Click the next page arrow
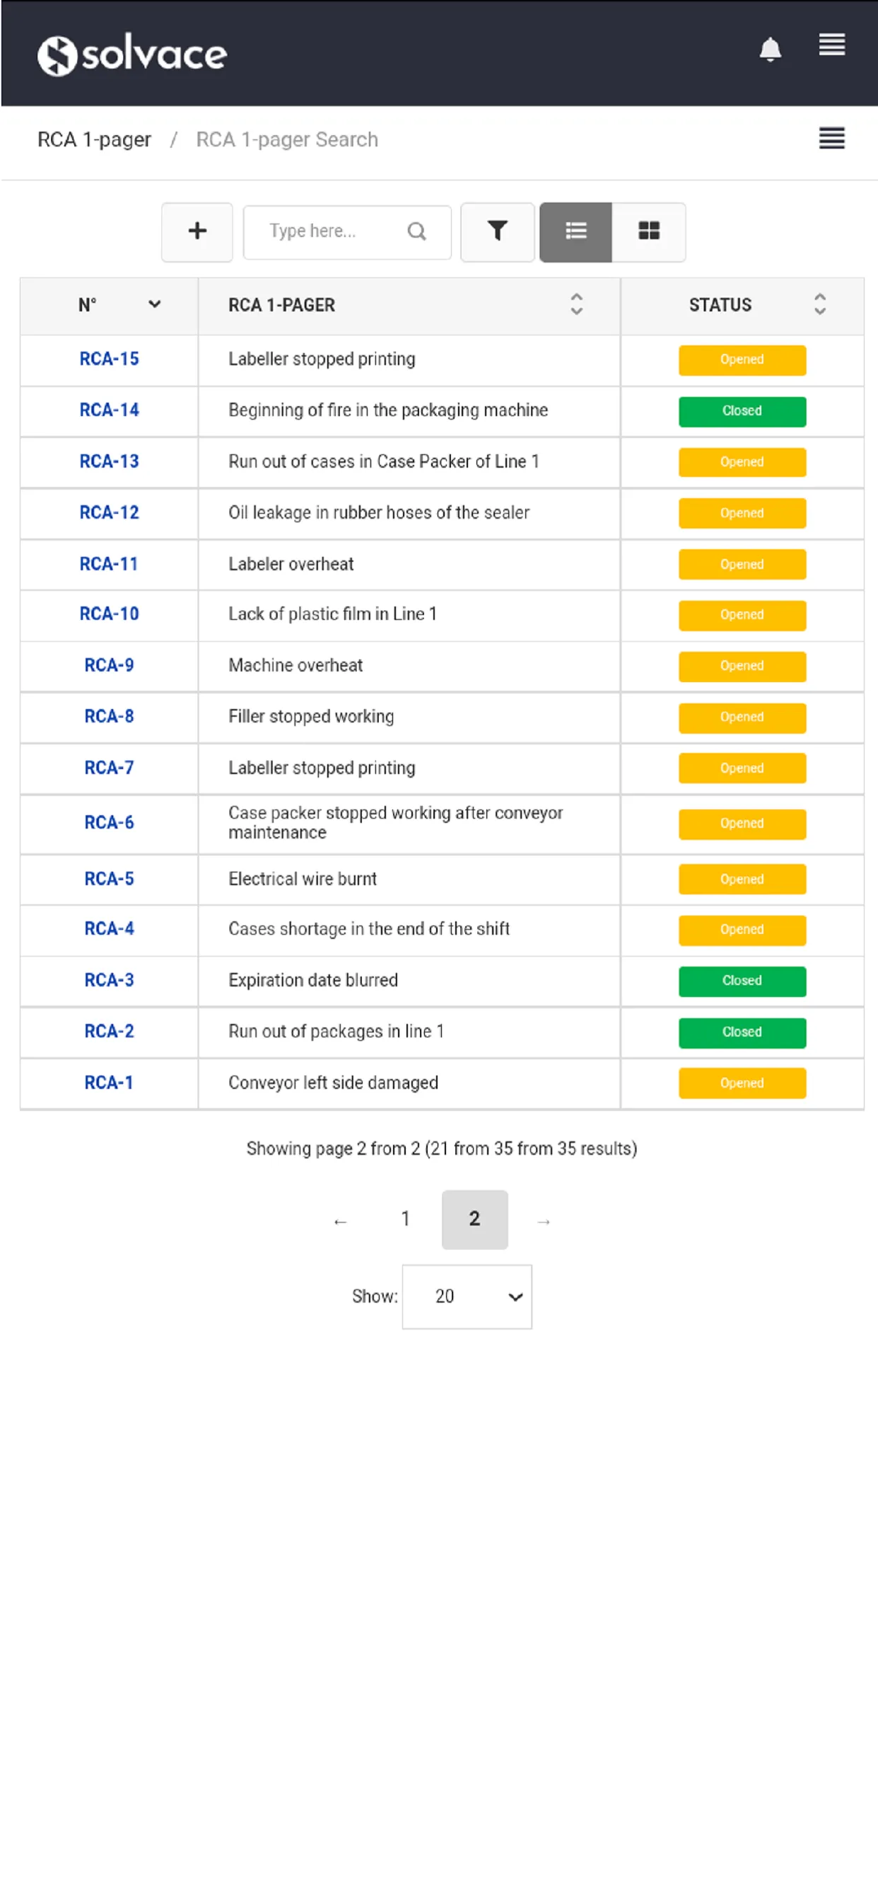 (x=543, y=1221)
